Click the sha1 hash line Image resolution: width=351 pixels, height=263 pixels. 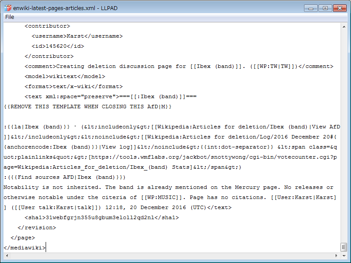[x=102, y=217]
